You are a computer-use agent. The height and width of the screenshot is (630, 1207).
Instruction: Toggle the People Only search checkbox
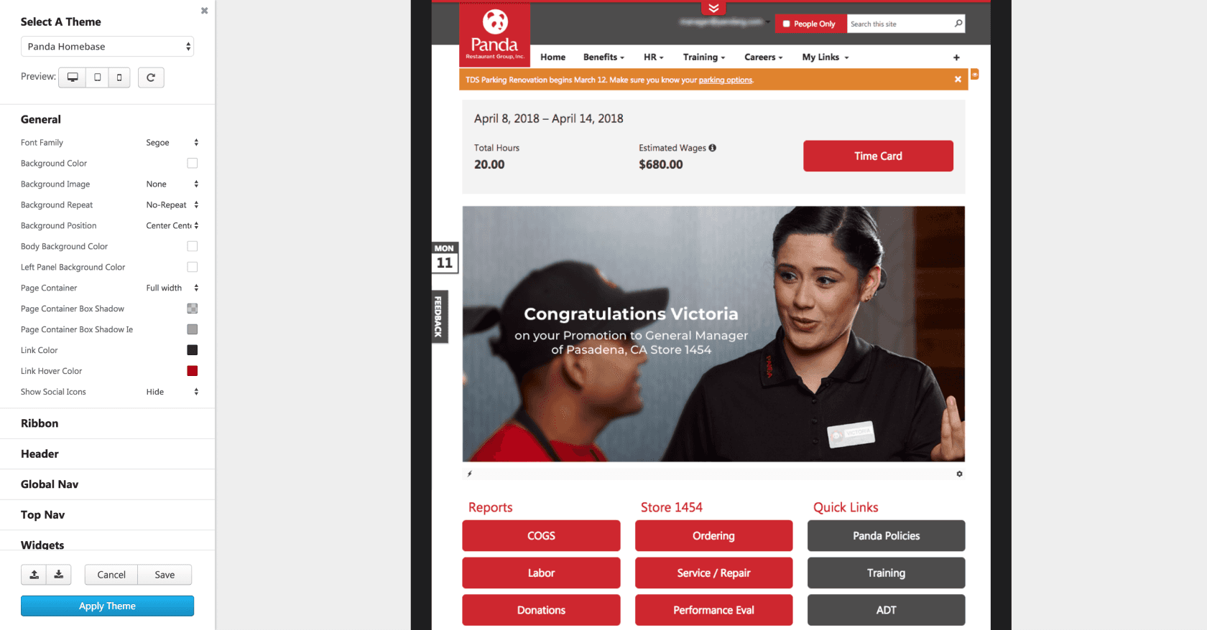pyautogui.click(x=787, y=24)
